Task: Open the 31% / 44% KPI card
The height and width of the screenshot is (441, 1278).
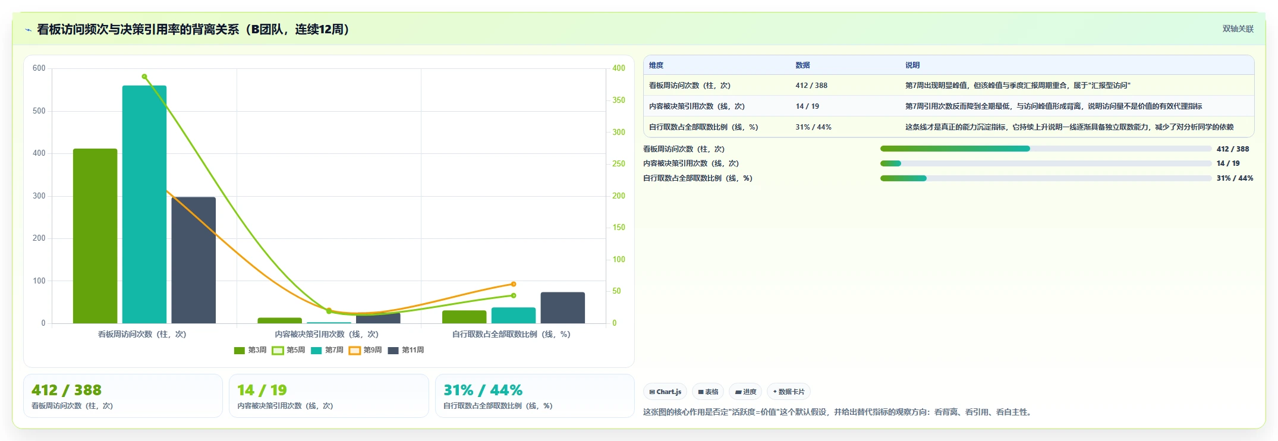Action: coord(535,396)
